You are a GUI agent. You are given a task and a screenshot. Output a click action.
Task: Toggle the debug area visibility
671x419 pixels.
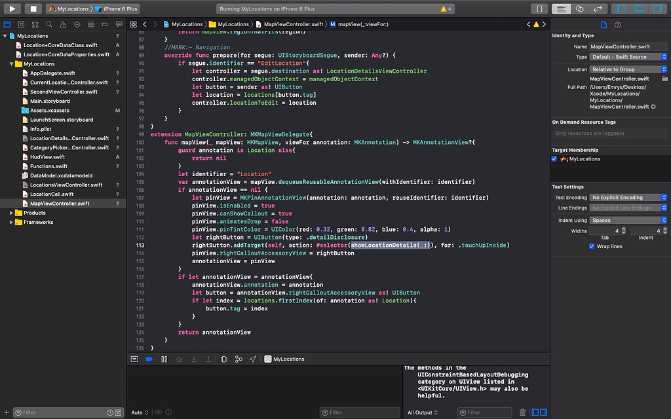pyautogui.click(x=640, y=9)
